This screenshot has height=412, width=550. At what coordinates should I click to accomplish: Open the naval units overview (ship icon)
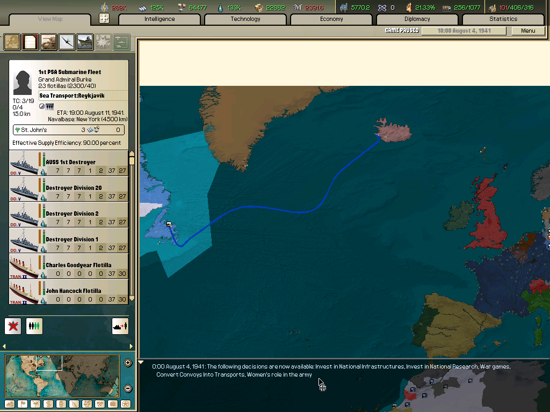tap(85, 42)
